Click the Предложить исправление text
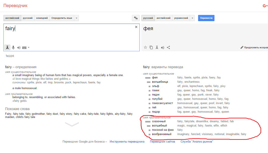The width and height of the screenshot is (268, 153). click(256, 47)
